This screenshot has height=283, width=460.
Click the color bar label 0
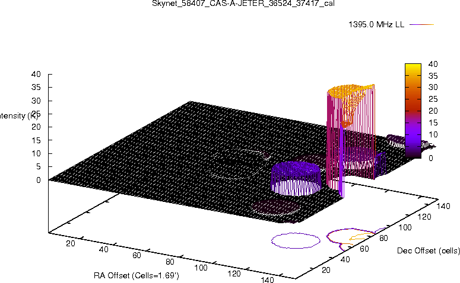[x=431, y=158]
